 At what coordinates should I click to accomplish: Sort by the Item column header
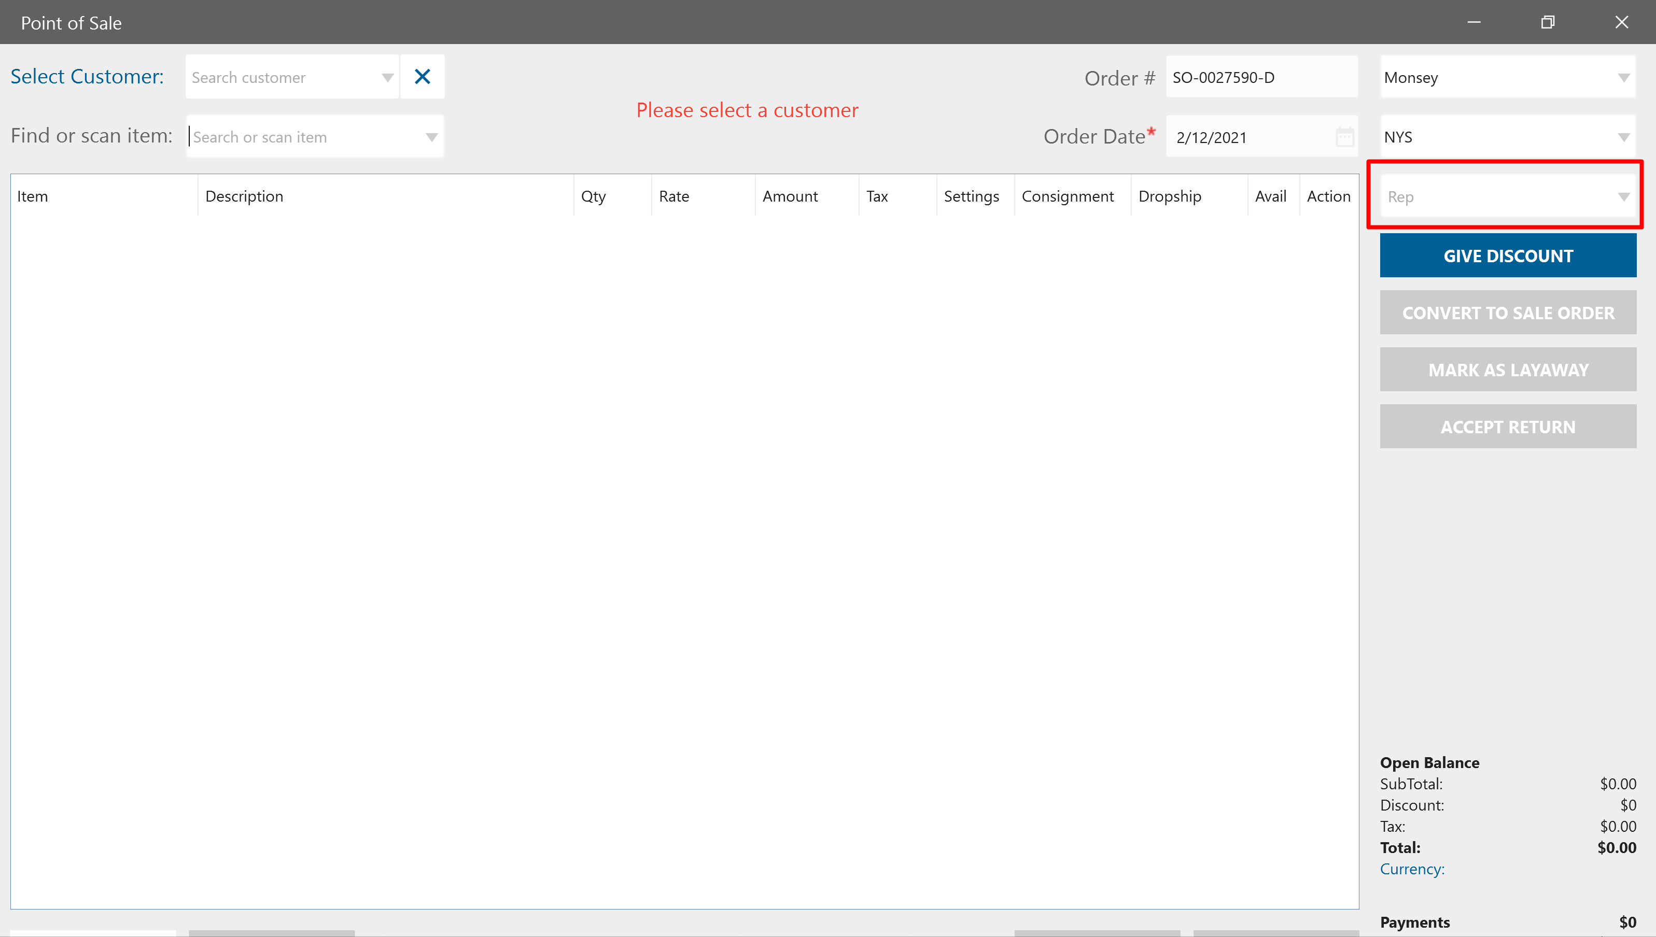pos(32,196)
